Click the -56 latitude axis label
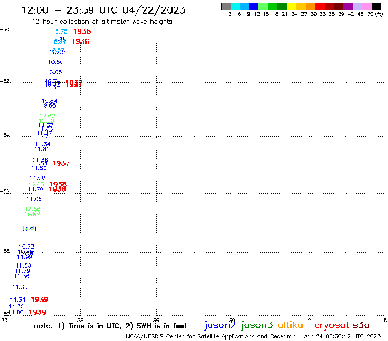The image size is (388, 341). tap(5, 191)
